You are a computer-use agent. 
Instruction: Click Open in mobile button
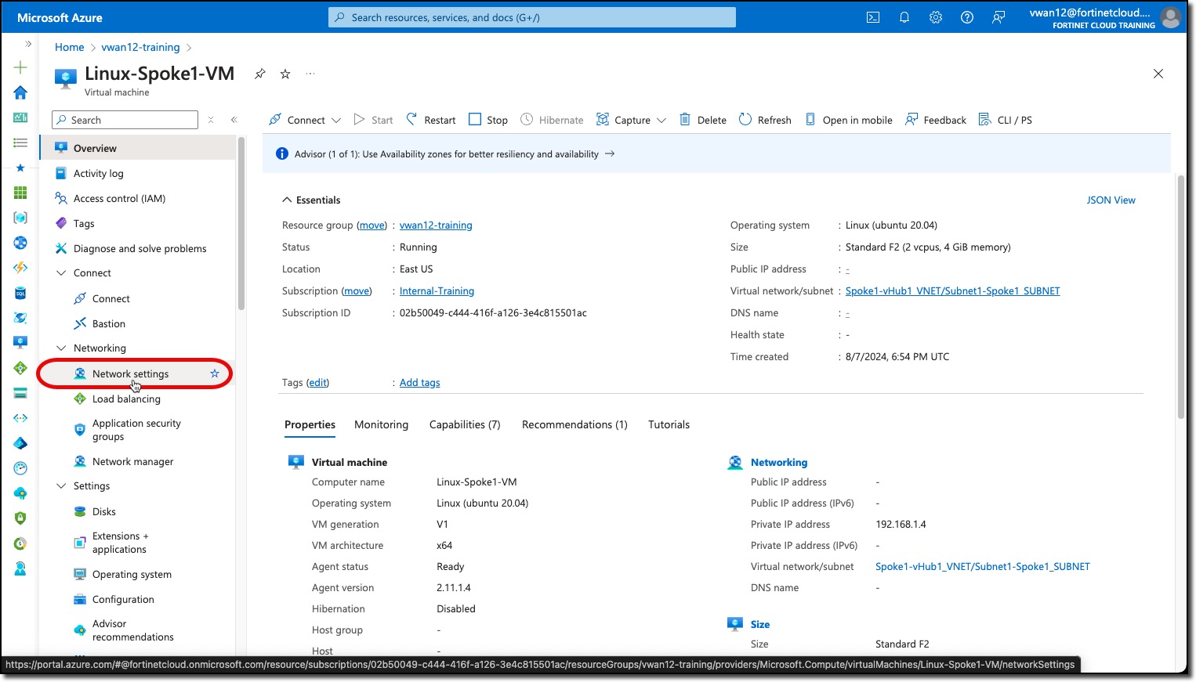(x=849, y=120)
